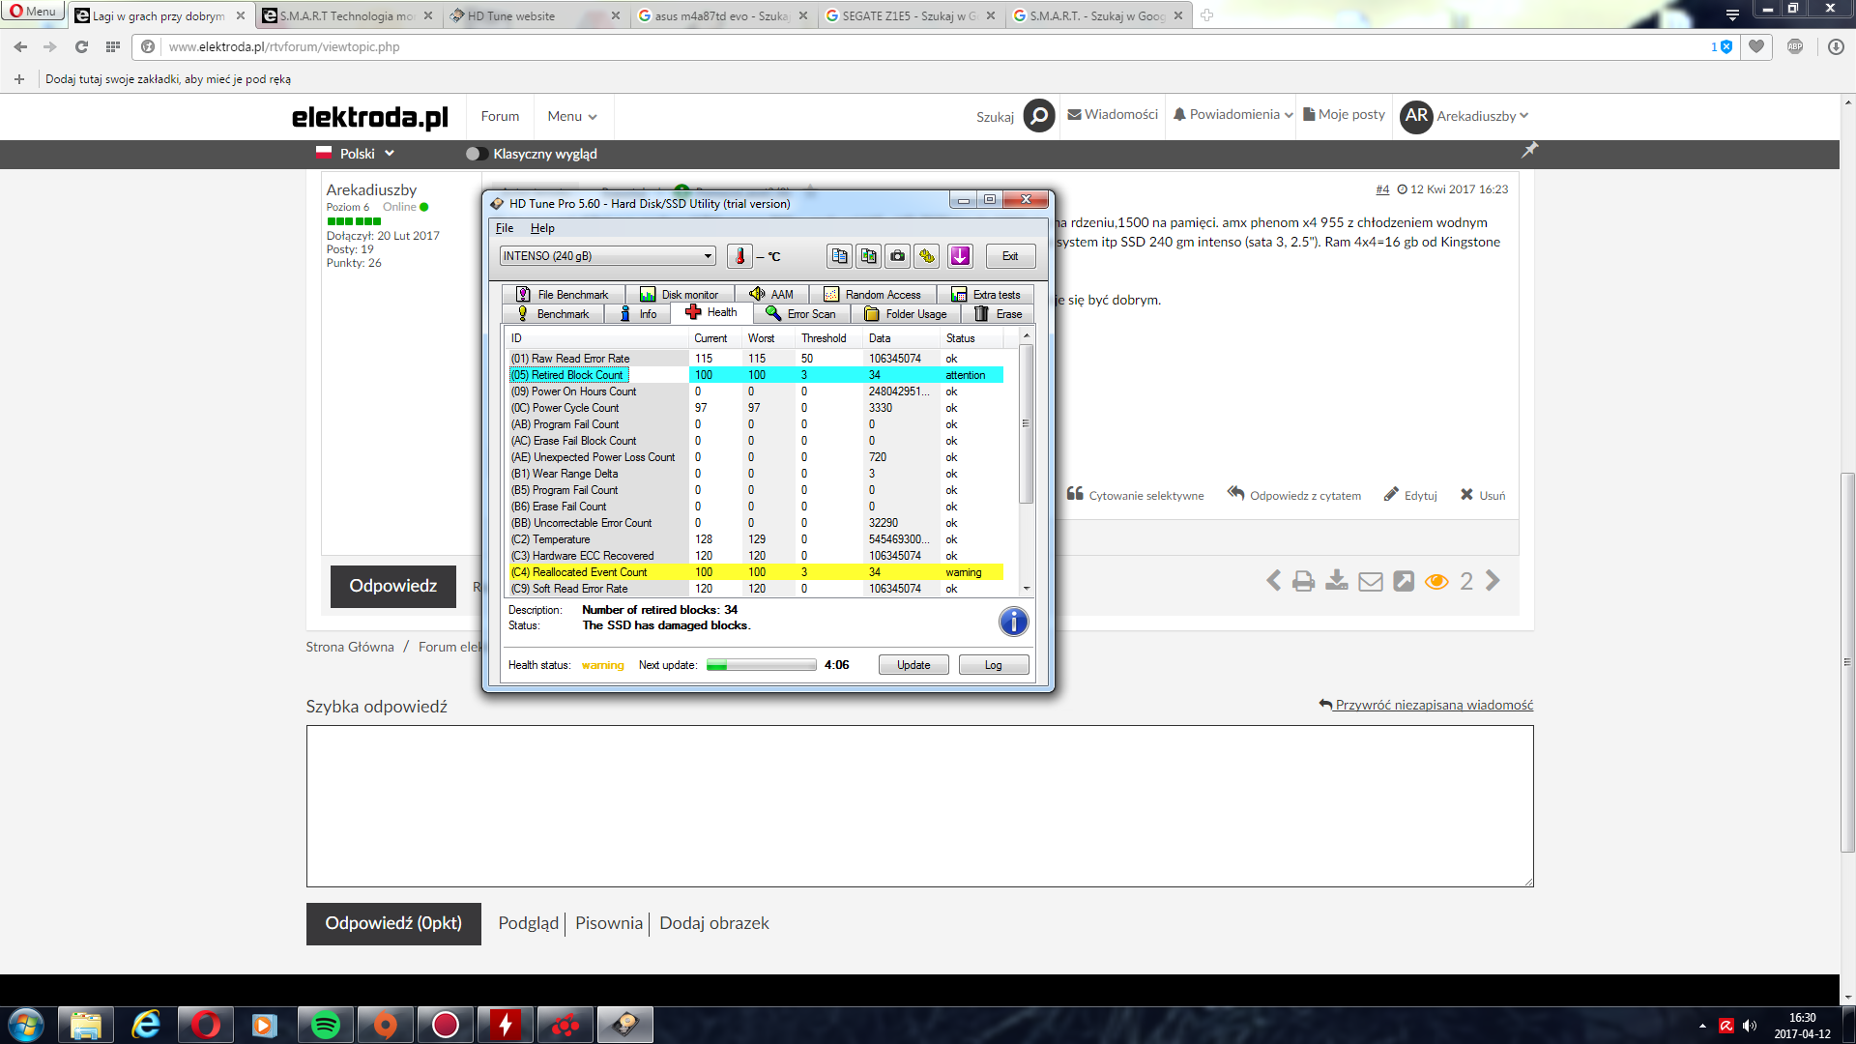The image size is (1856, 1044).
Task: Open HD Tune options via the yellow tools icon
Action: pos(927,256)
